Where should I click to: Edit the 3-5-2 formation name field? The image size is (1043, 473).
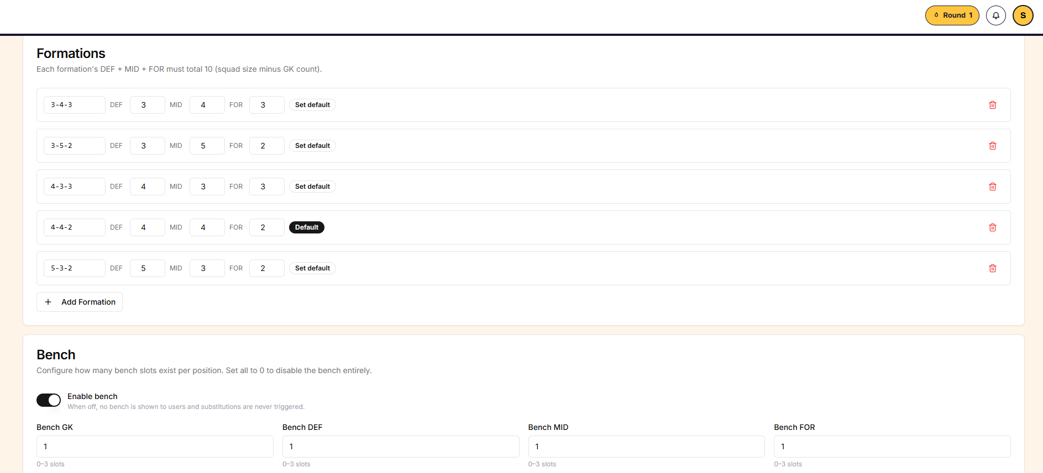75,146
